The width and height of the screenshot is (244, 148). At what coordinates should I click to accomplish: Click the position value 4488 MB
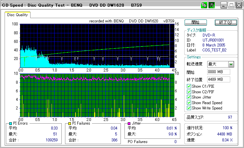point(225,134)
